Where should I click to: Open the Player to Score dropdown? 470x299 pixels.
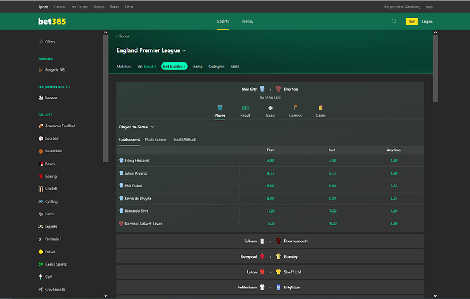[137, 127]
